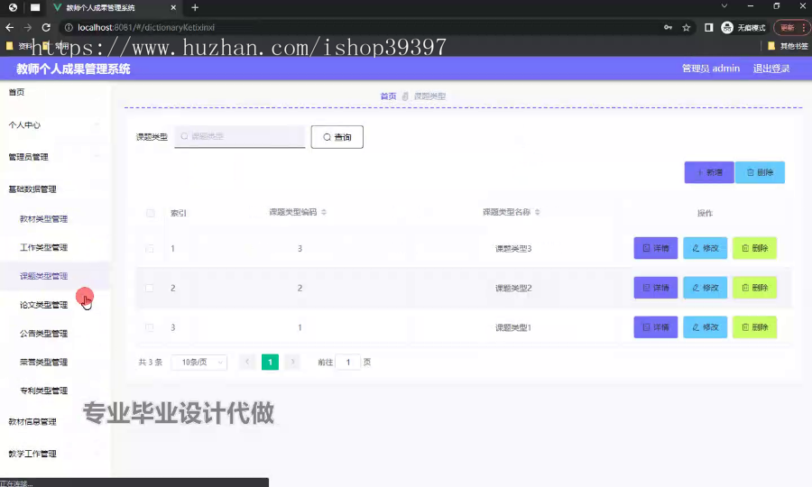The width and height of the screenshot is (812, 487).
Task: Toggle the select-all checkbox in table header
Action: (150, 213)
